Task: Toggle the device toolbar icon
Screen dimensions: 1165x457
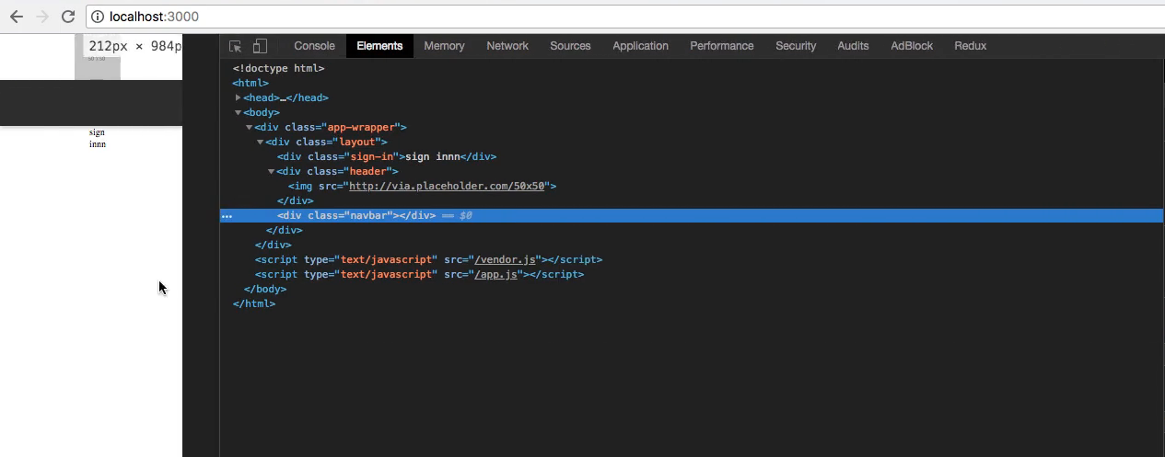Action: pyautogui.click(x=260, y=46)
